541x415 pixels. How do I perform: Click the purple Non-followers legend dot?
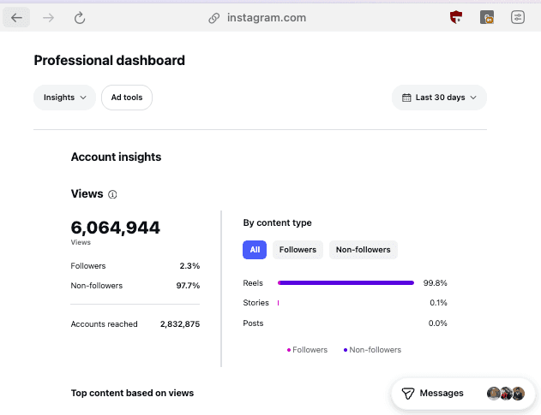[x=346, y=350]
